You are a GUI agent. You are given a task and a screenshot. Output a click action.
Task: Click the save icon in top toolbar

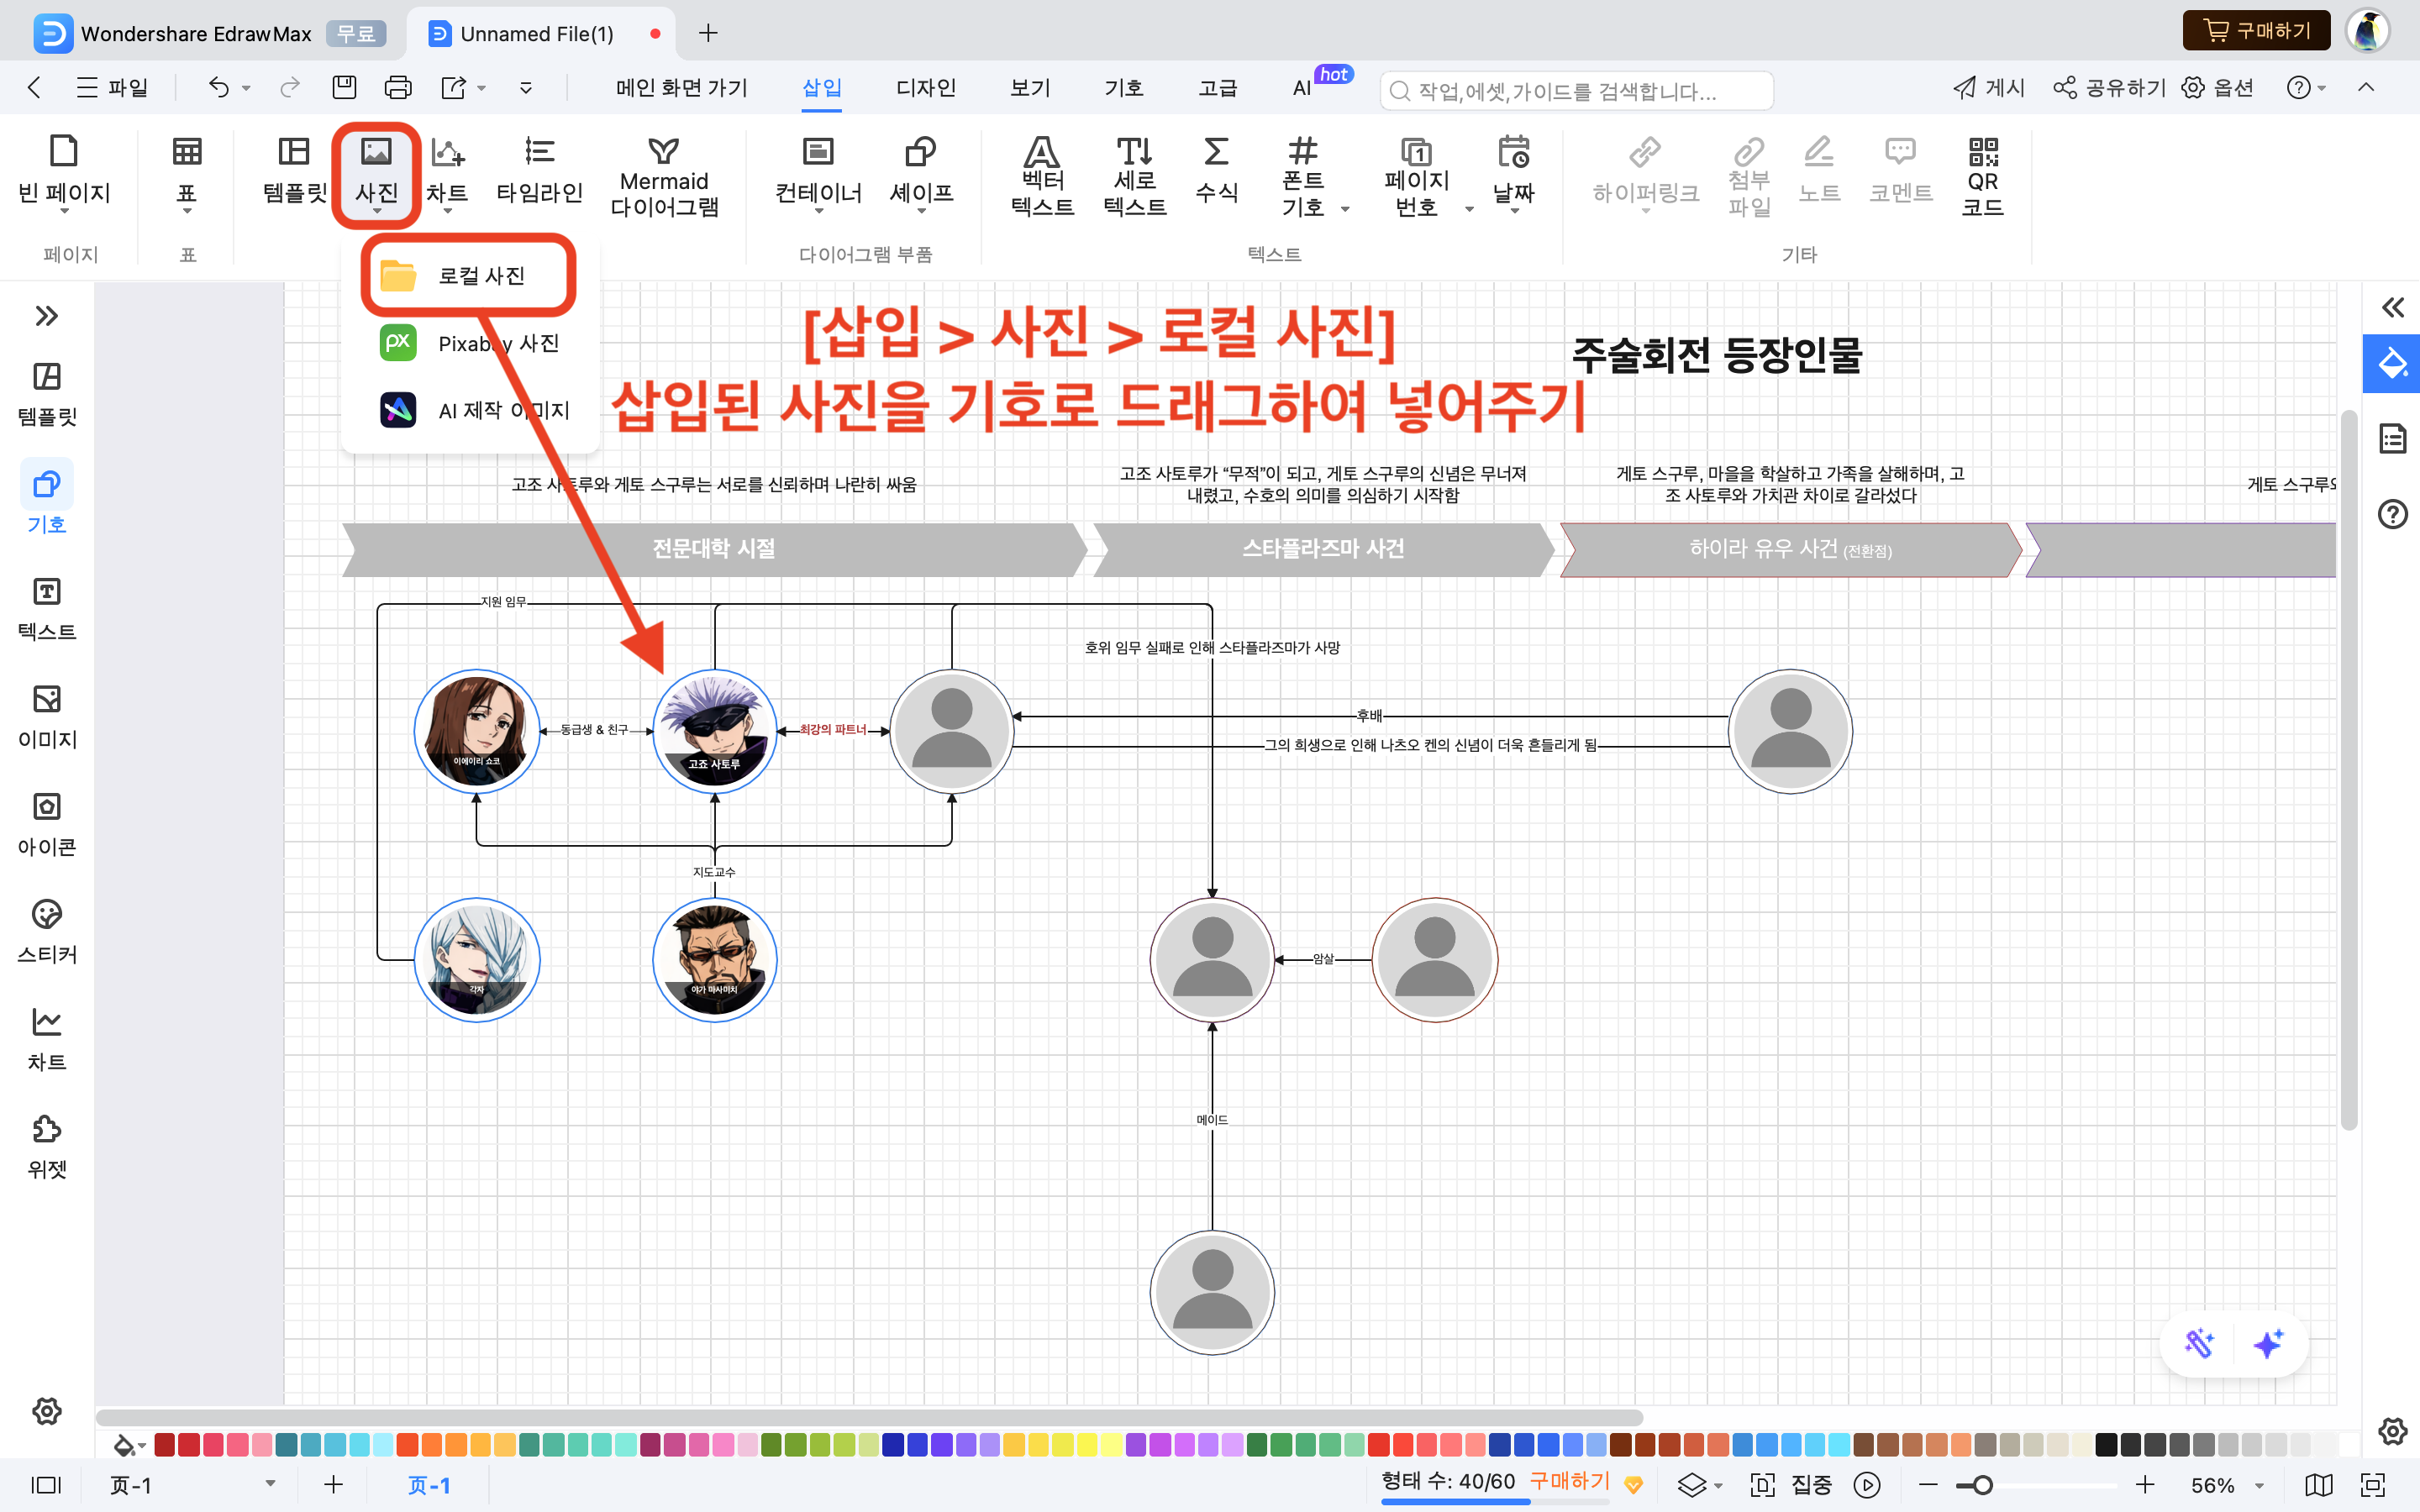pyautogui.click(x=344, y=88)
